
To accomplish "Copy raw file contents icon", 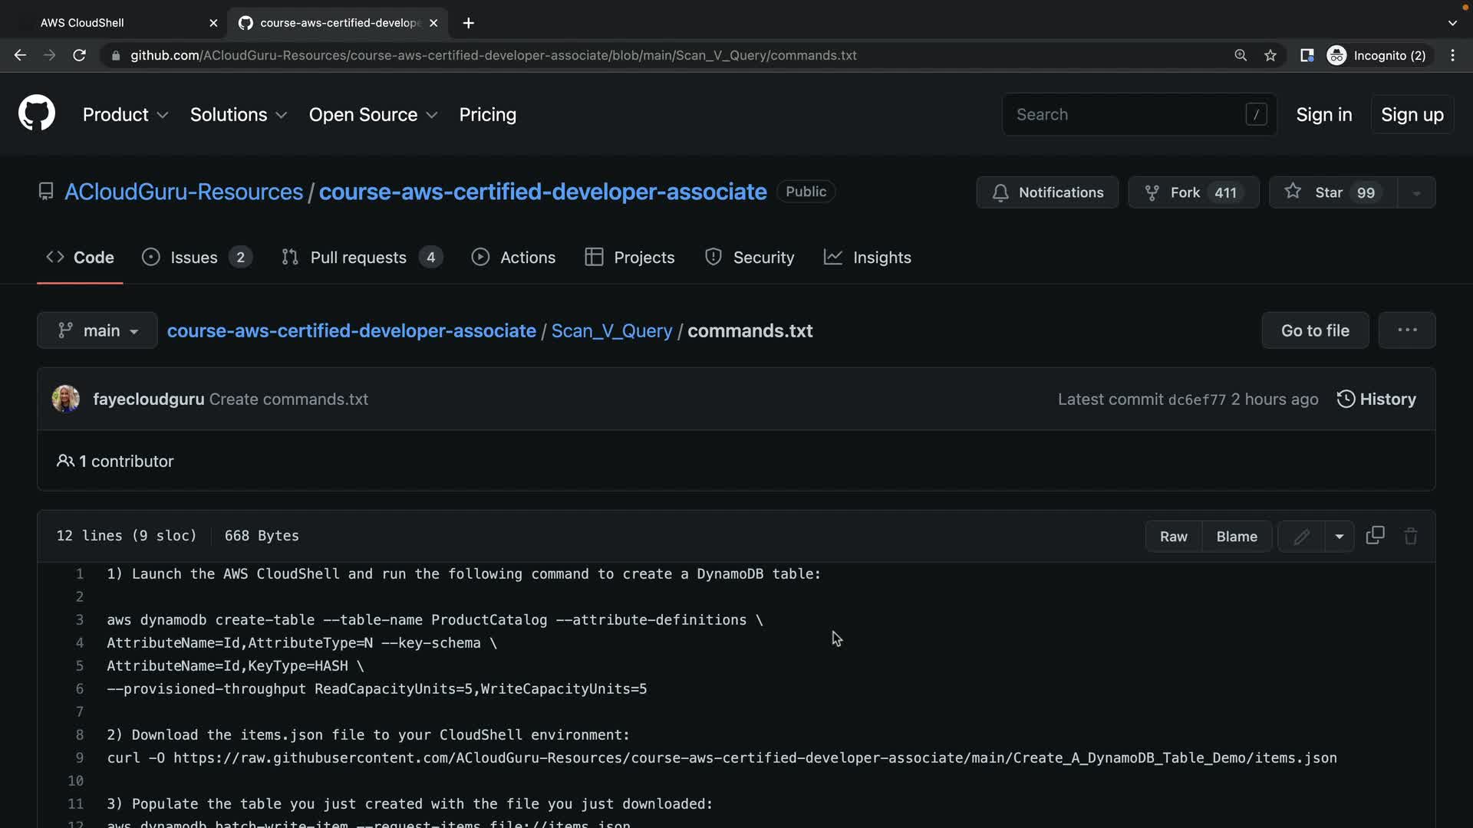I will 1375,535.
